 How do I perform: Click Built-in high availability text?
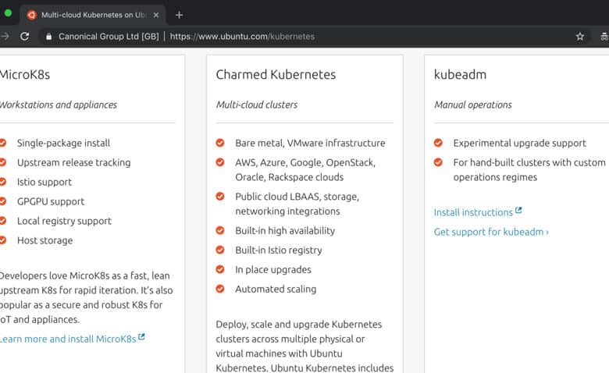coord(285,231)
